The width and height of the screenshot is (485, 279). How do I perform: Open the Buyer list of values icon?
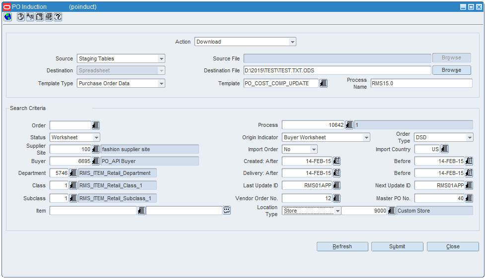[96, 161]
